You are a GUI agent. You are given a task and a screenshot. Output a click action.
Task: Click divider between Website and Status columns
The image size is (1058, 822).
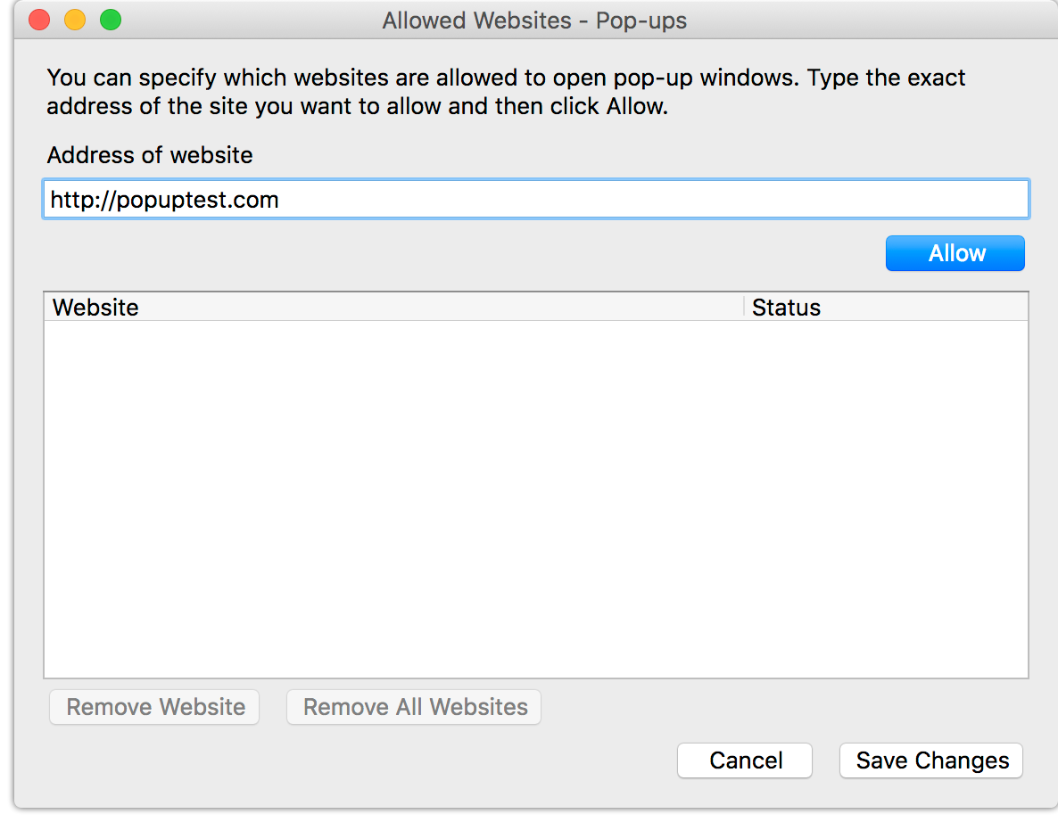click(x=744, y=308)
